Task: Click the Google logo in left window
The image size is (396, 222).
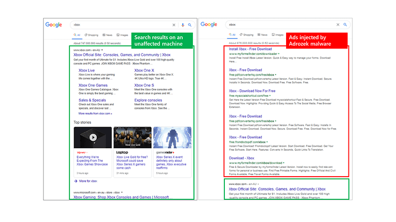Action: (x=54, y=25)
